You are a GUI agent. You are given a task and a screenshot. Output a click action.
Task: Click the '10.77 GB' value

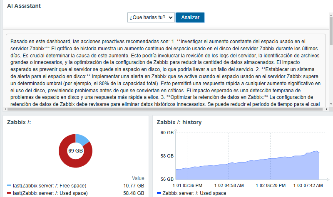pos(134,186)
